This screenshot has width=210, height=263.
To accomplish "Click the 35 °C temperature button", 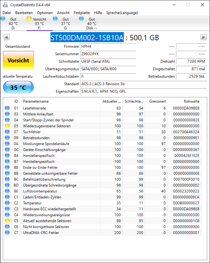I will 18,87.
